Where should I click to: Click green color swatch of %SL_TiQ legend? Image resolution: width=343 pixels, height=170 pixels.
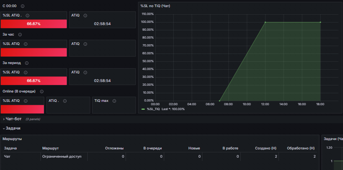click(143, 109)
